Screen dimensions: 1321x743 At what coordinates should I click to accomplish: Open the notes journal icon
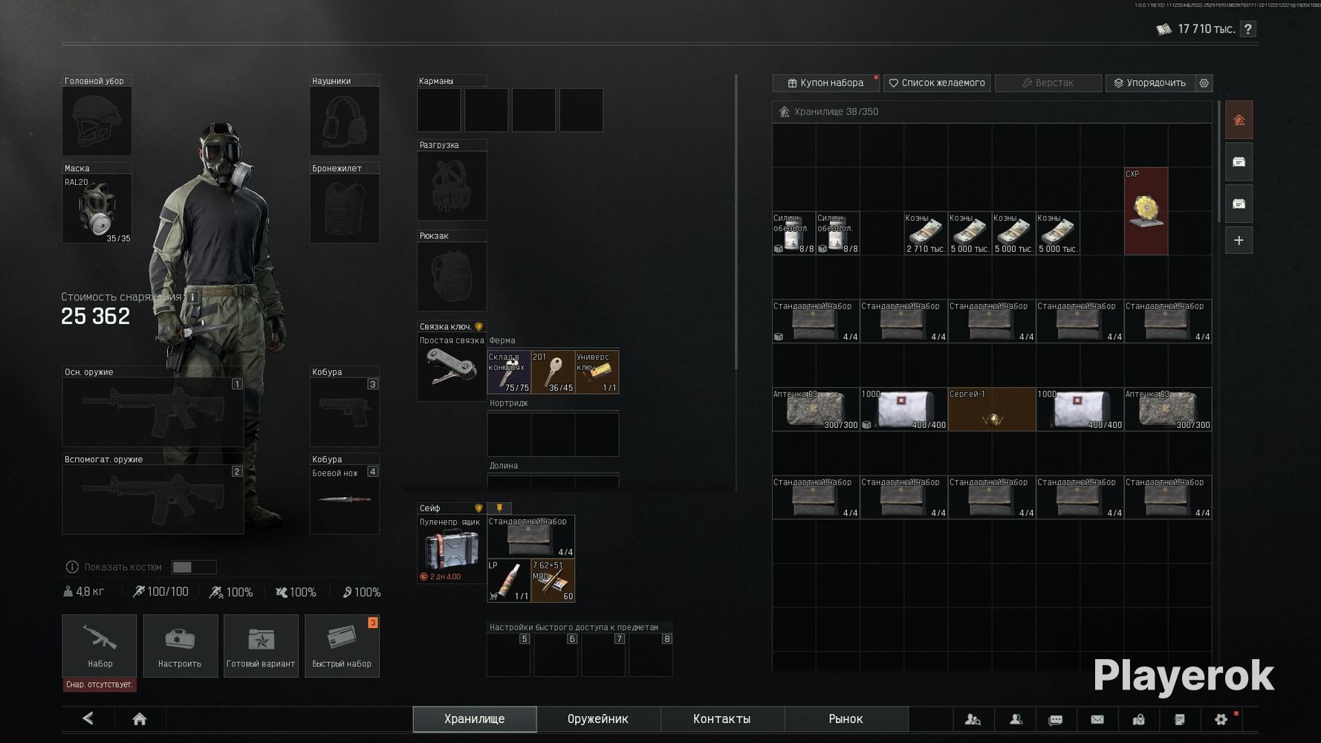coord(1179,719)
